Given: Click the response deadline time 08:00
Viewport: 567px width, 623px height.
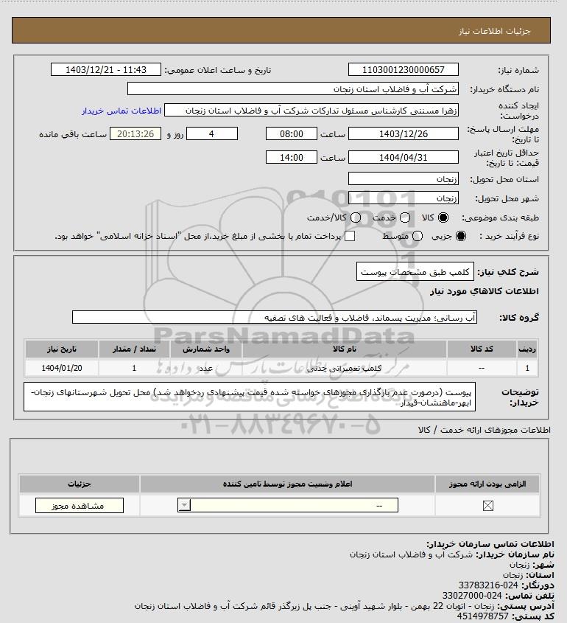Looking at the screenshot, I should 292,134.
